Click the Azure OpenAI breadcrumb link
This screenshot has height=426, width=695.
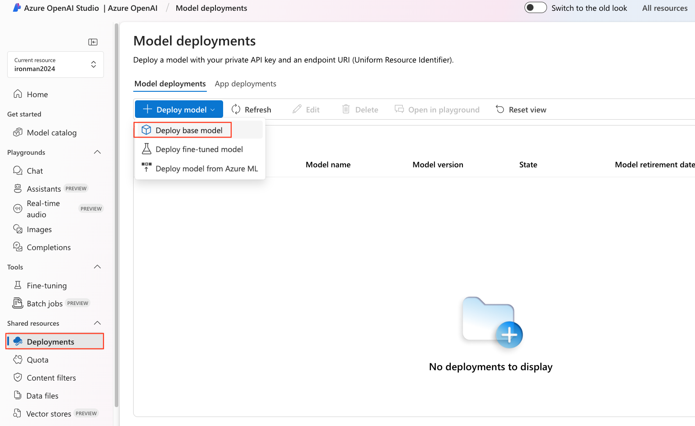pos(133,8)
